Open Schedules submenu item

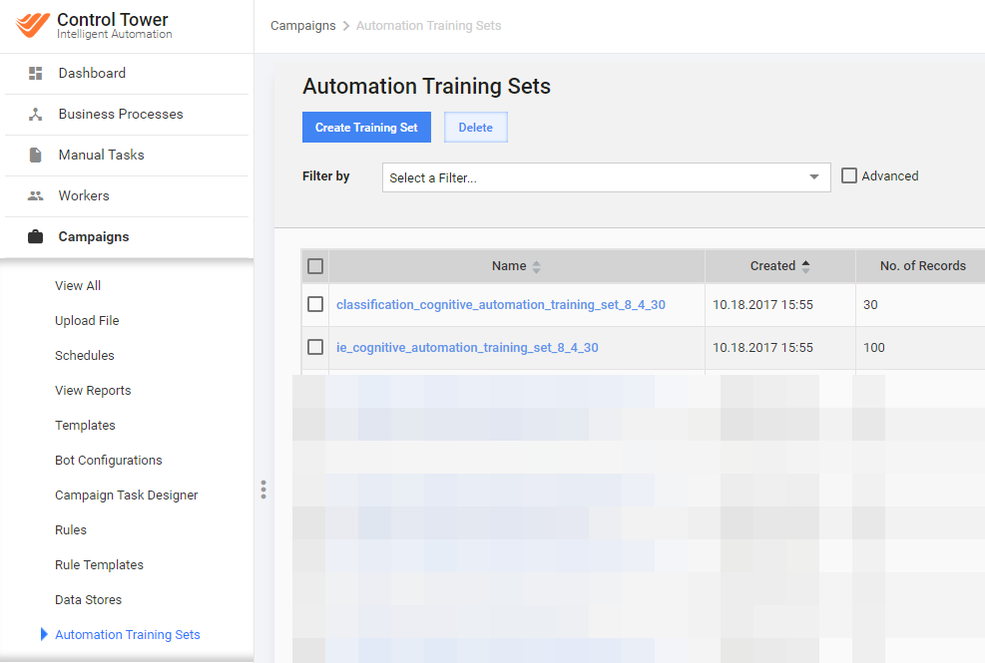pyautogui.click(x=84, y=355)
